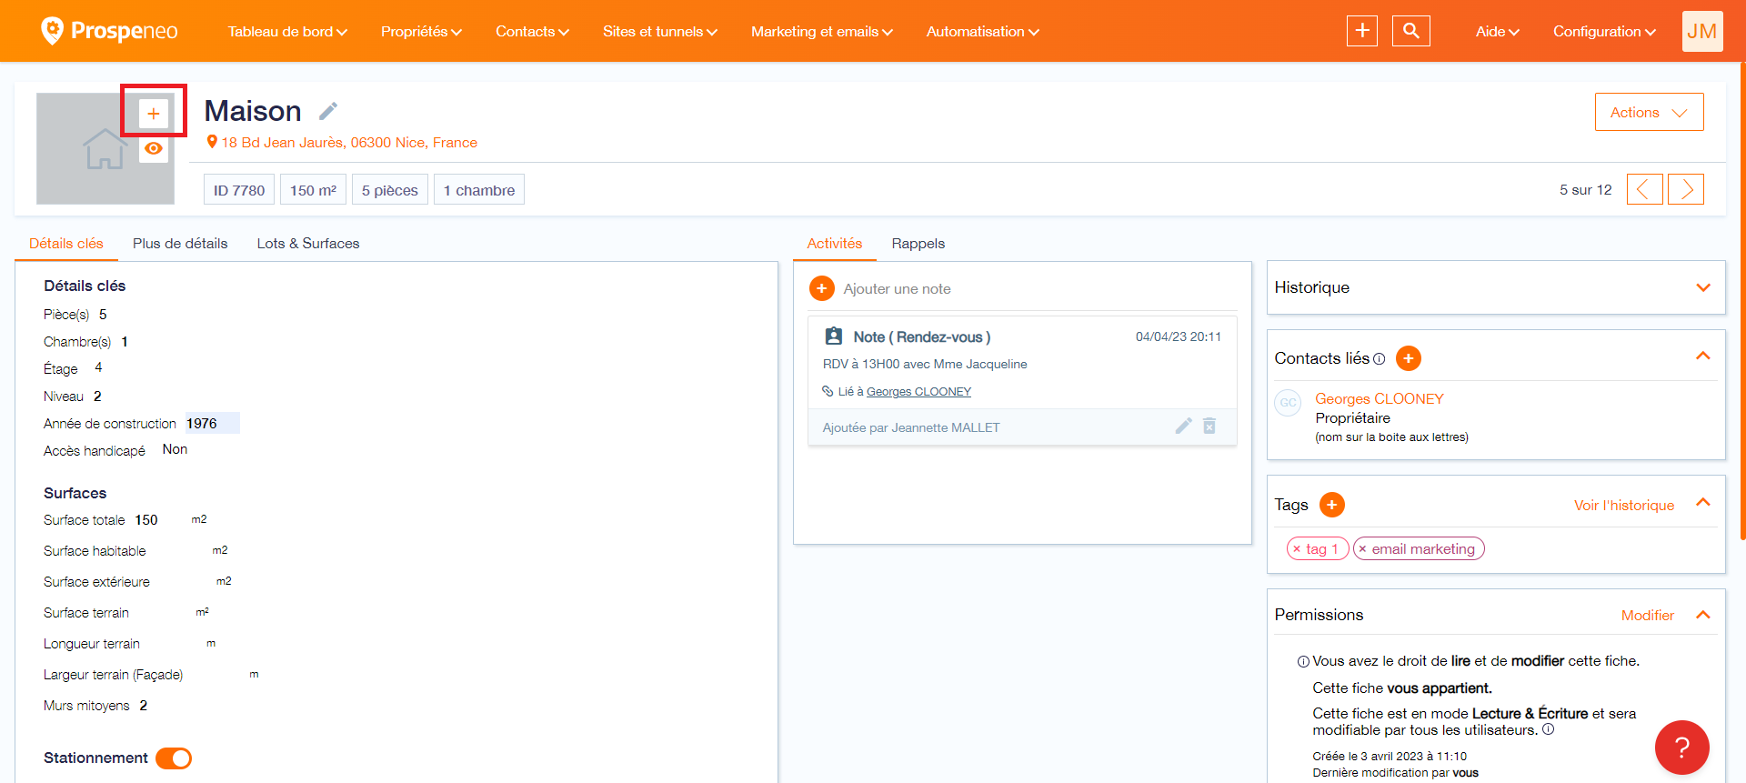Viewport: 1746px width, 783px height.
Task: Click the 5 pièces badge
Action: coord(390,190)
